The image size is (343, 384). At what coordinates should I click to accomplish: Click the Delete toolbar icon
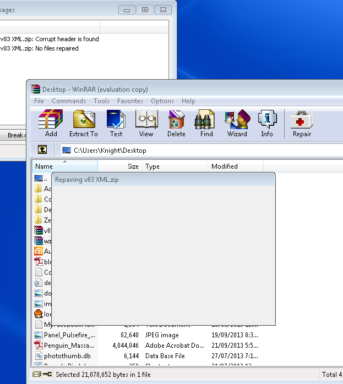[x=176, y=119]
